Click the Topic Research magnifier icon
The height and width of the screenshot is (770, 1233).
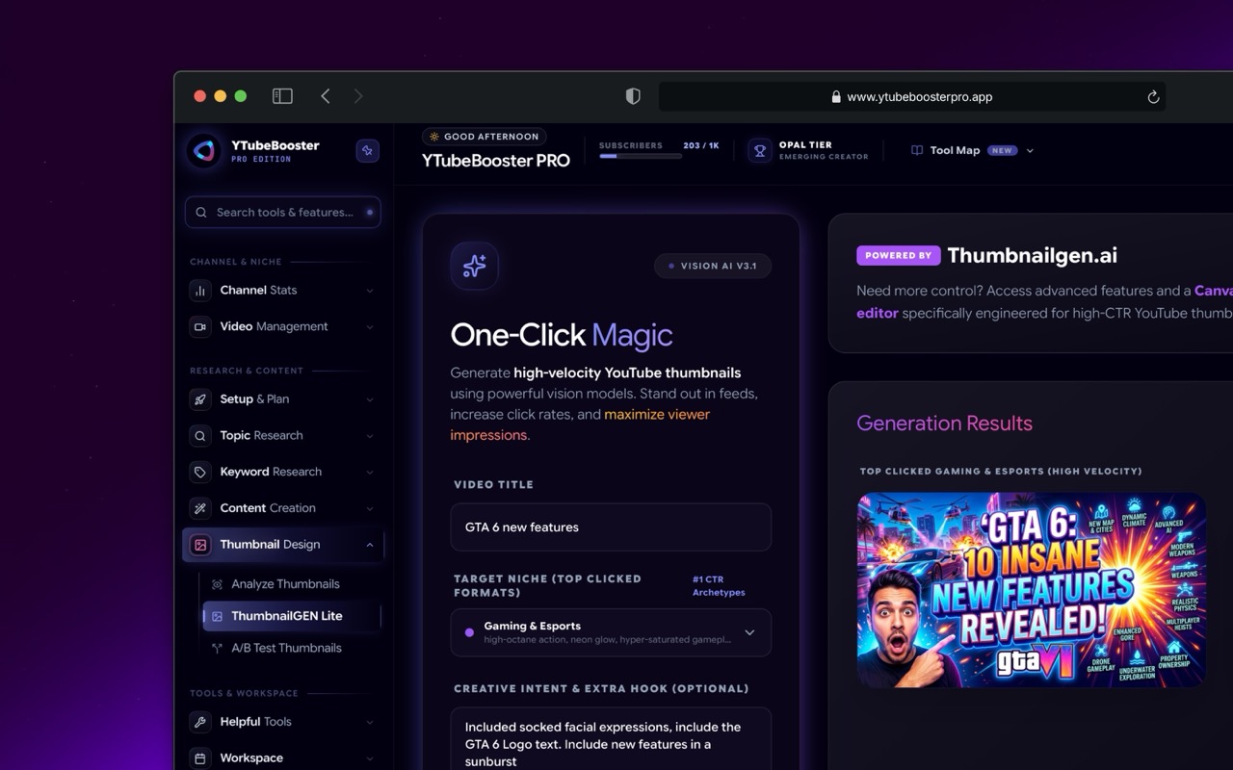click(x=200, y=436)
